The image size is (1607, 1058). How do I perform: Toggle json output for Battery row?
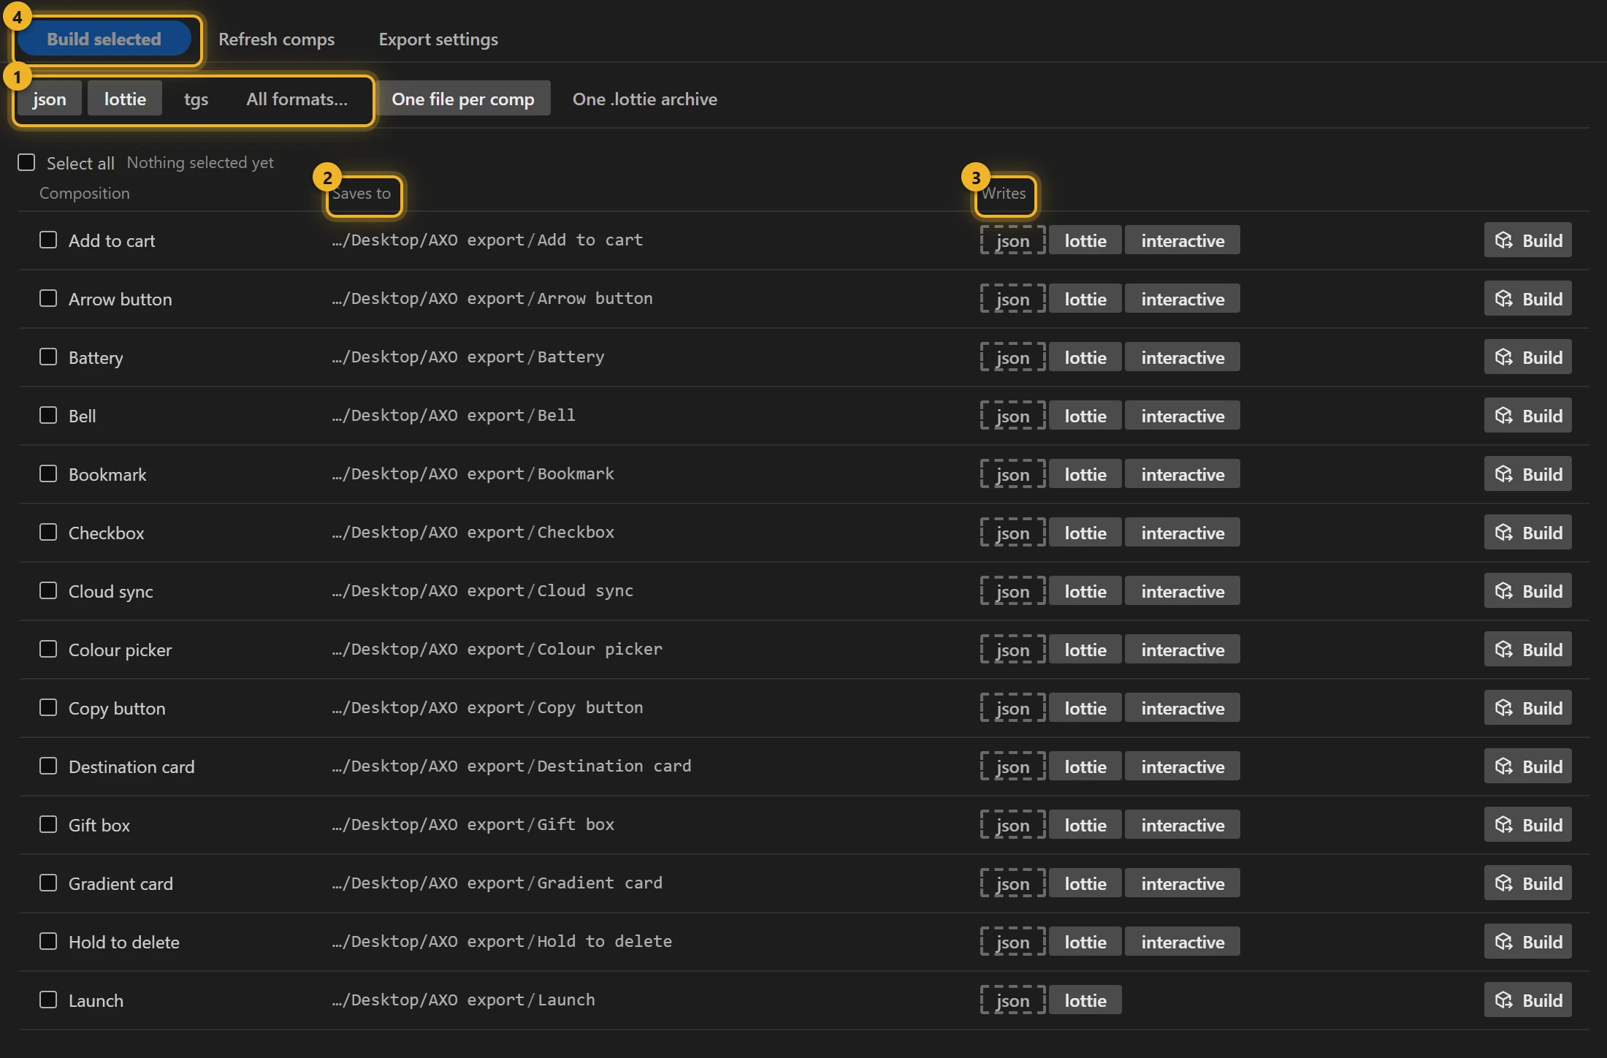[1012, 357]
